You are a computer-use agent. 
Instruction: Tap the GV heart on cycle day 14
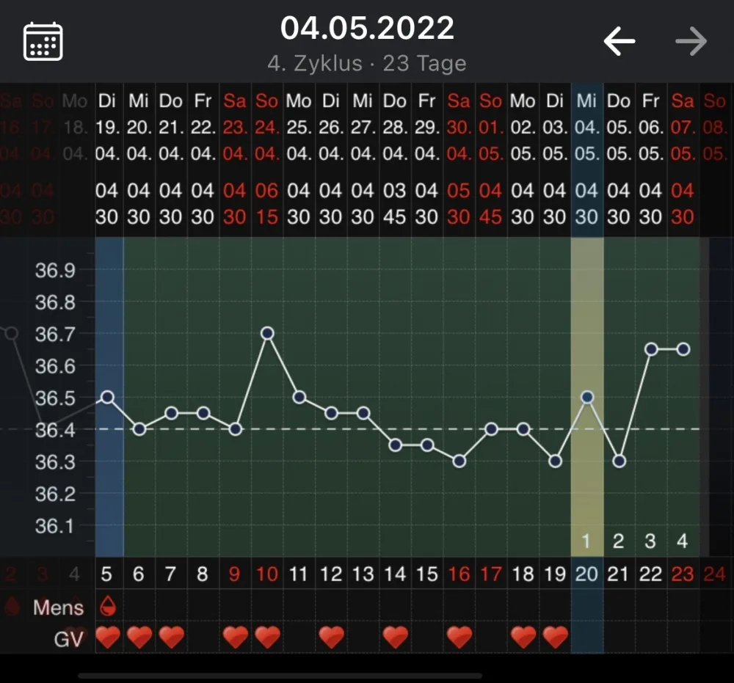click(395, 638)
